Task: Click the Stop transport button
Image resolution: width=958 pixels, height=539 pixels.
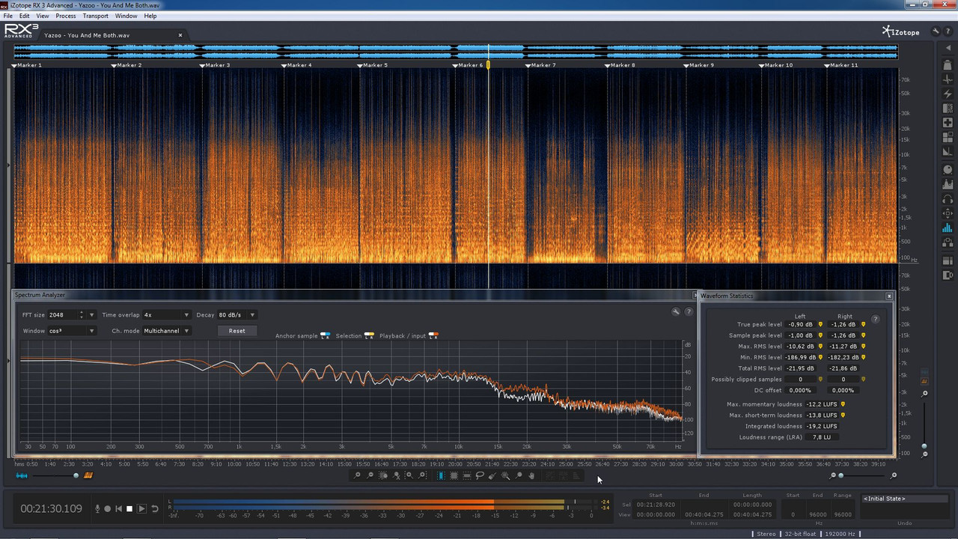Action: pyautogui.click(x=129, y=508)
